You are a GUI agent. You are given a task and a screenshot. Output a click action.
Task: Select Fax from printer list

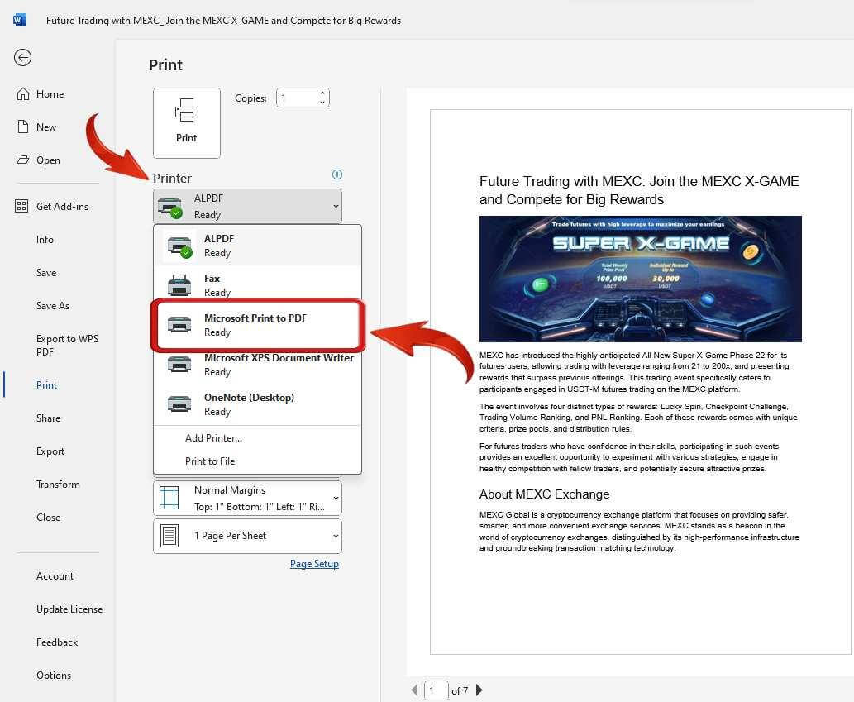coord(257,285)
